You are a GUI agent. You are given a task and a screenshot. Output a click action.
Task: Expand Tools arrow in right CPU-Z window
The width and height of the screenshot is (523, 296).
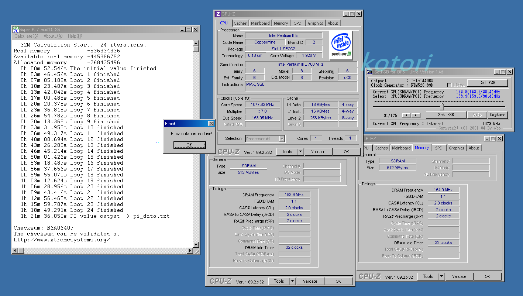click(441, 276)
